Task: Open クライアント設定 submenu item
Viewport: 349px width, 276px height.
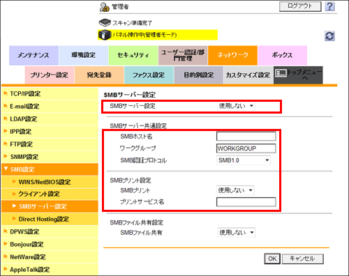Action: (x=50, y=194)
